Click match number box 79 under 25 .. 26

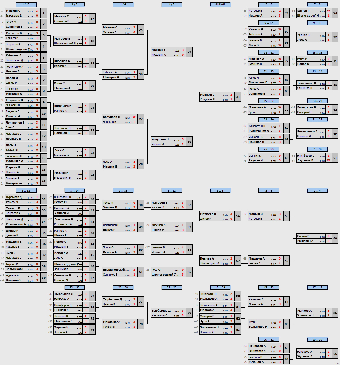pos(189,313)
